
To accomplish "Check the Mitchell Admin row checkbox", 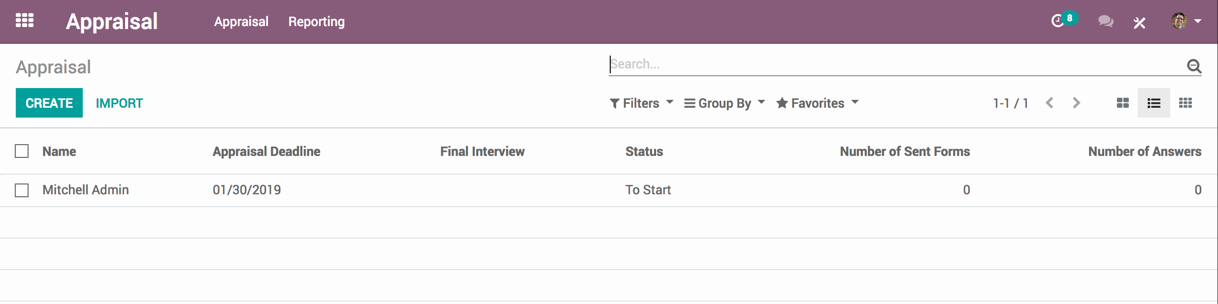I will 22,190.
